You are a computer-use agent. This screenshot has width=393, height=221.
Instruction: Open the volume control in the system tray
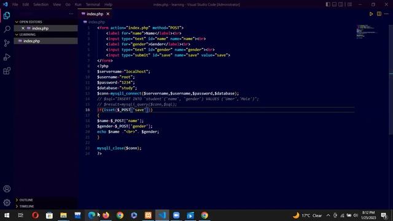coord(356,215)
